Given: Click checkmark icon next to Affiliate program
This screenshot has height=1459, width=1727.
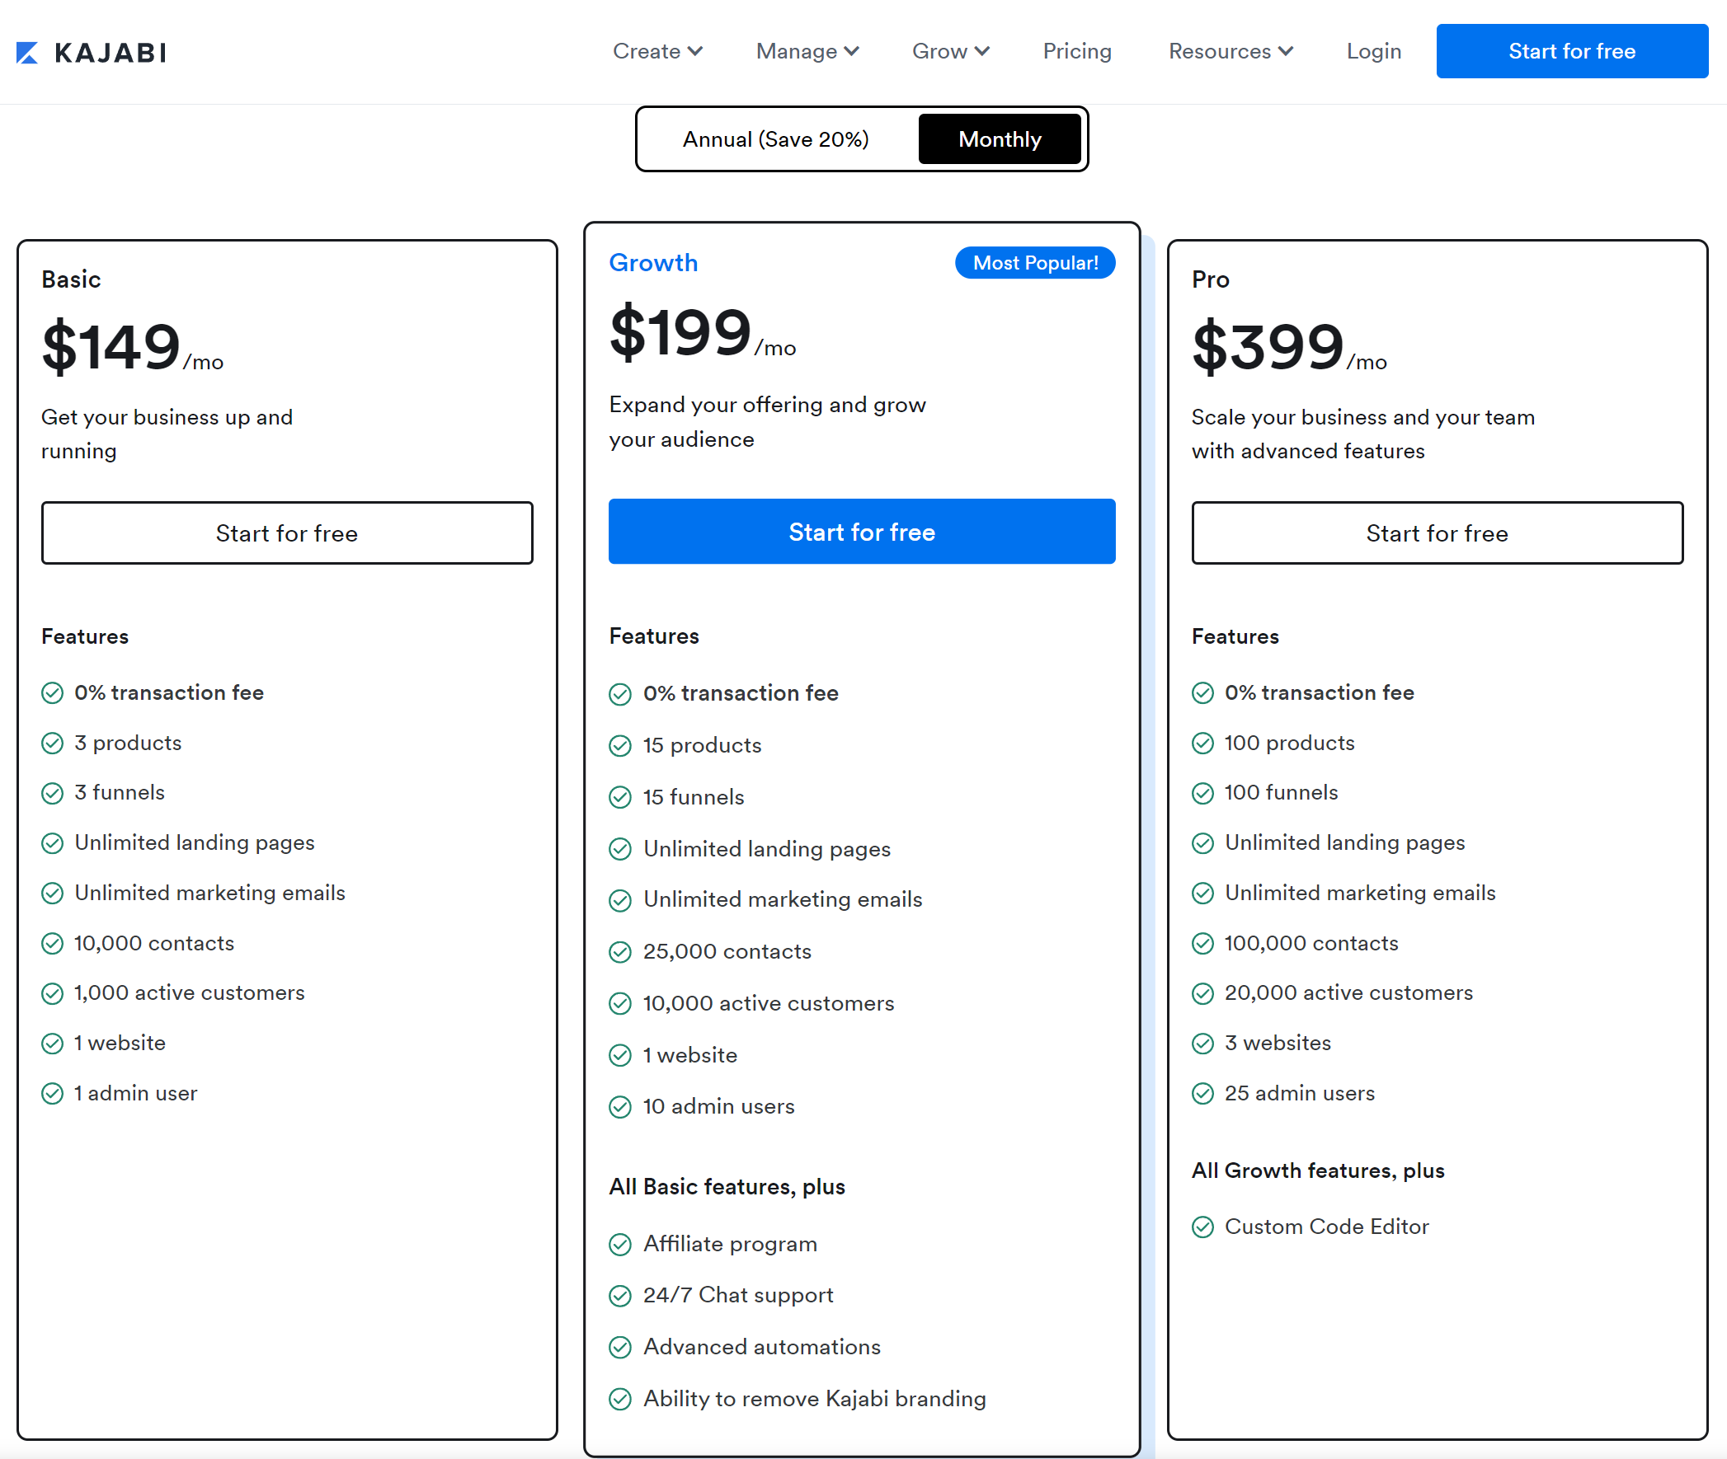Looking at the screenshot, I should 620,1244.
